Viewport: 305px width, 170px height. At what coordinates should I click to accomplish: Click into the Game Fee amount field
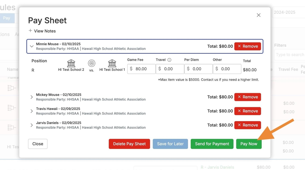click(x=144, y=69)
